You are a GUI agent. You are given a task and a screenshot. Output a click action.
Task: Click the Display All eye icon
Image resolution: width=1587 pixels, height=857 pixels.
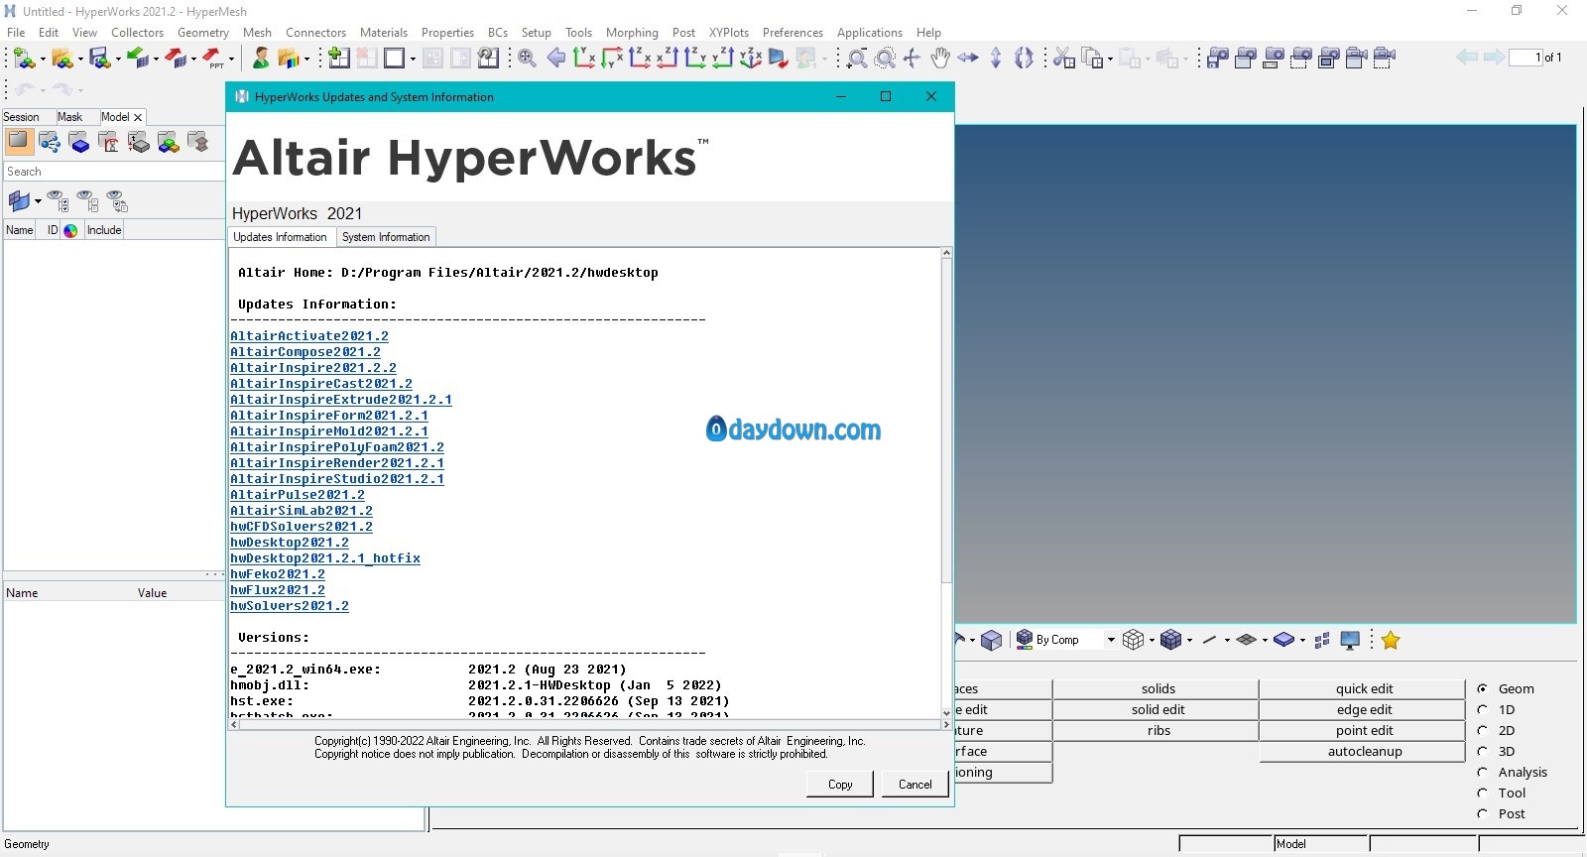[59, 201]
